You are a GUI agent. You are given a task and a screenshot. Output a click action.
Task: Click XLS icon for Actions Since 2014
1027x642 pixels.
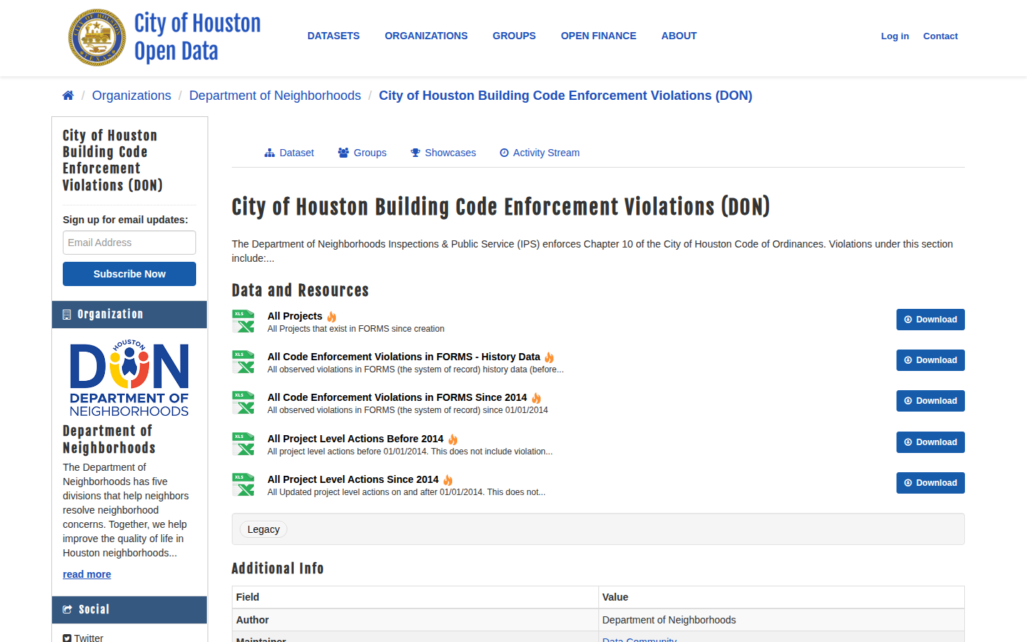[x=243, y=484]
